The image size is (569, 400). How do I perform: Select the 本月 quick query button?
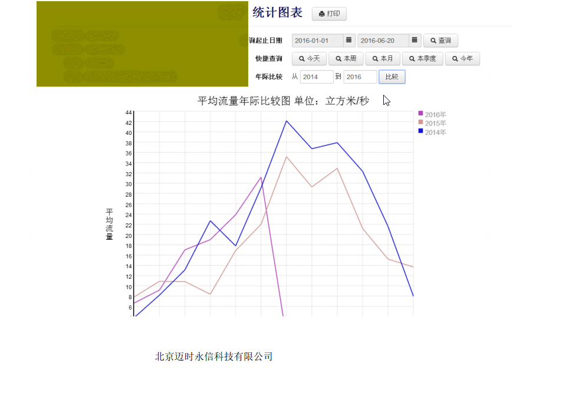click(382, 59)
